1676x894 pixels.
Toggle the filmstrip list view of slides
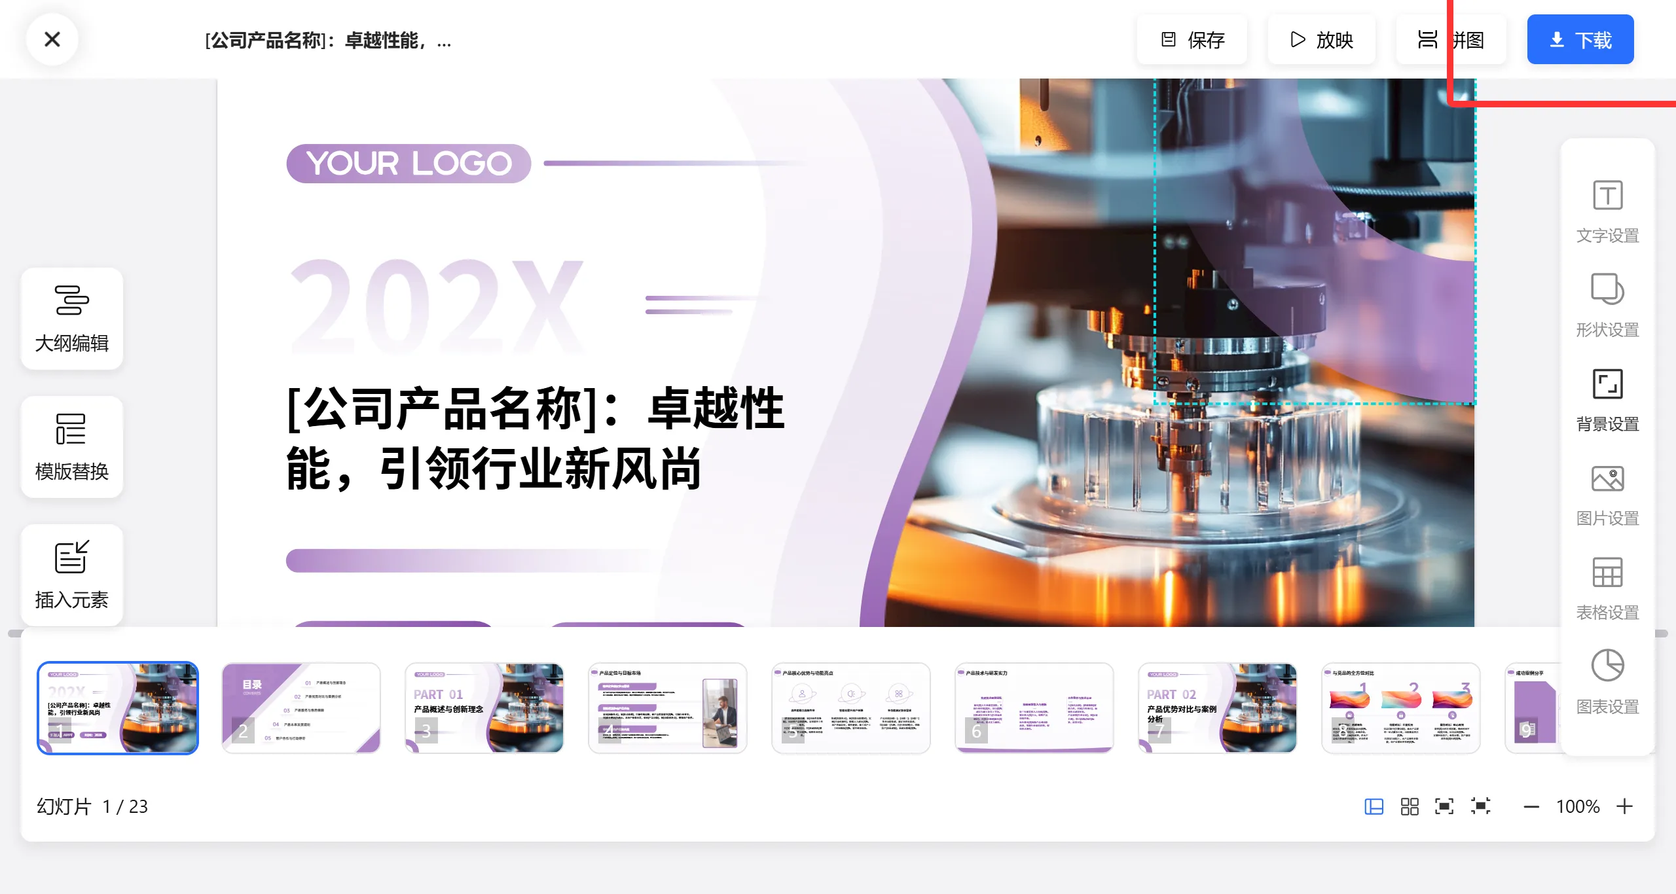click(1374, 807)
